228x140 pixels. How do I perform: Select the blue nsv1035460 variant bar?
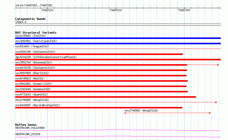coord(118,38)
